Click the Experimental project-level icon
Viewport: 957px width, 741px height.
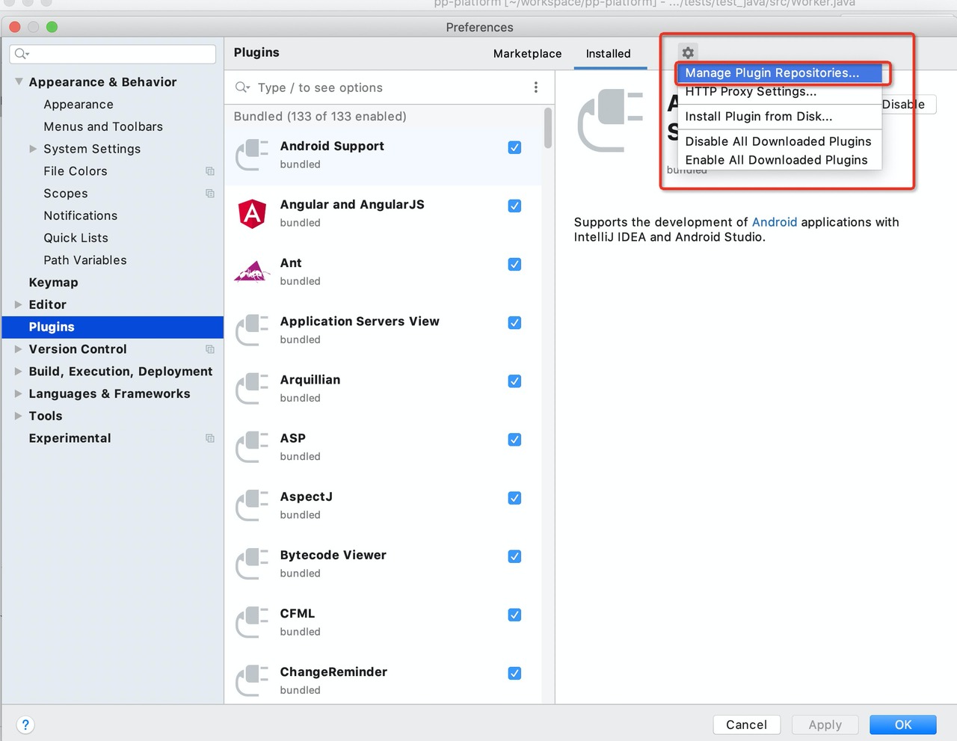coord(210,438)
